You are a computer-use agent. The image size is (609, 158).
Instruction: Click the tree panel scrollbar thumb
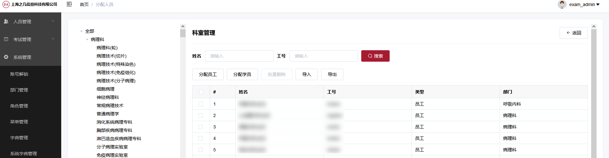click(183, 33)
